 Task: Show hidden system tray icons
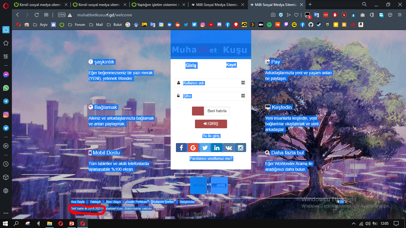pyautogui.click(x=354, y=223)
